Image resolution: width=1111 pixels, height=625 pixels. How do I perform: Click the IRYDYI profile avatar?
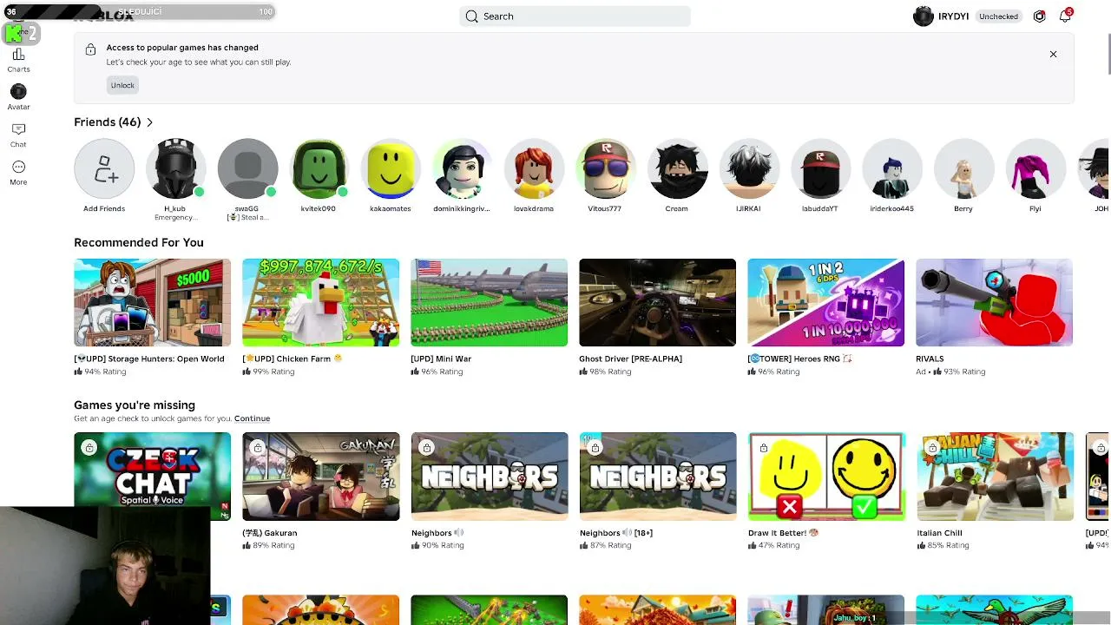[x=923, y=16]
